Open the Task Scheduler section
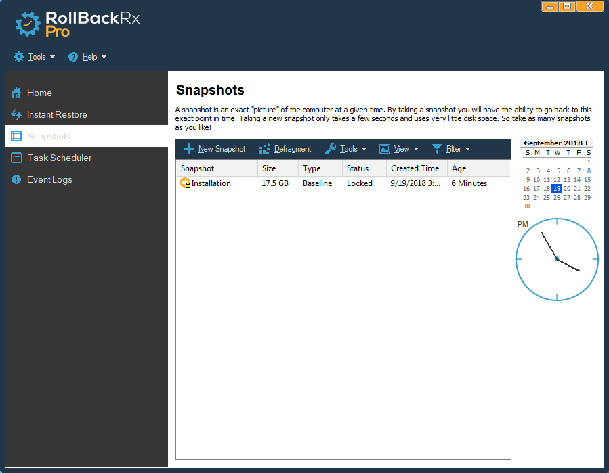Screen dimensions: 609x473 pyautogui.click(x=87, y=158)
